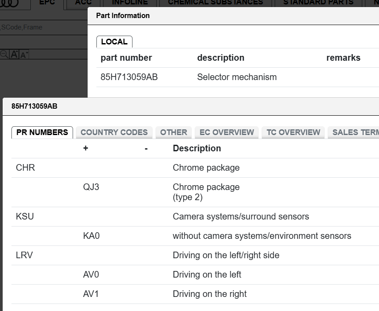Viewport: 379px width, 311px height.
Task: Click the remarks column header
Action: point(343,58)
